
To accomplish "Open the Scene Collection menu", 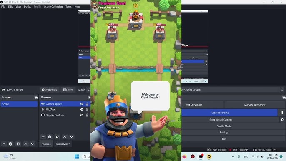I will pos(53,6).
